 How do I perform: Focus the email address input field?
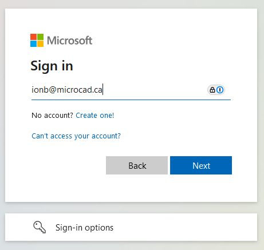point(131,90)
